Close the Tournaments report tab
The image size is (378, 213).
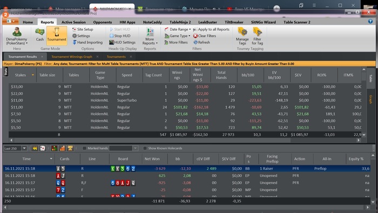131,57
